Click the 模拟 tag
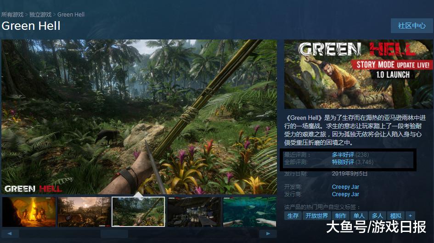The height and width of the screenshot is (243, 434). click(395, 215)
